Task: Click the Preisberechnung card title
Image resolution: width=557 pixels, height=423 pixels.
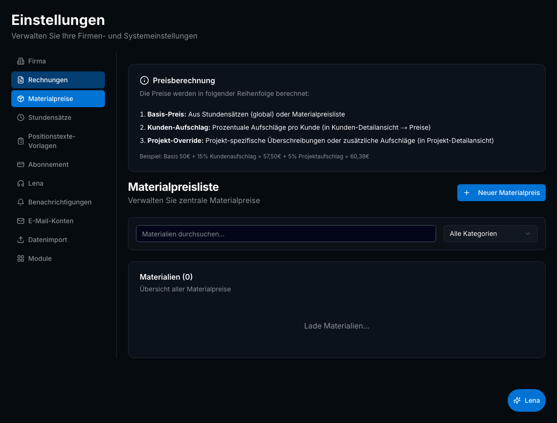Action: [183, 80]
